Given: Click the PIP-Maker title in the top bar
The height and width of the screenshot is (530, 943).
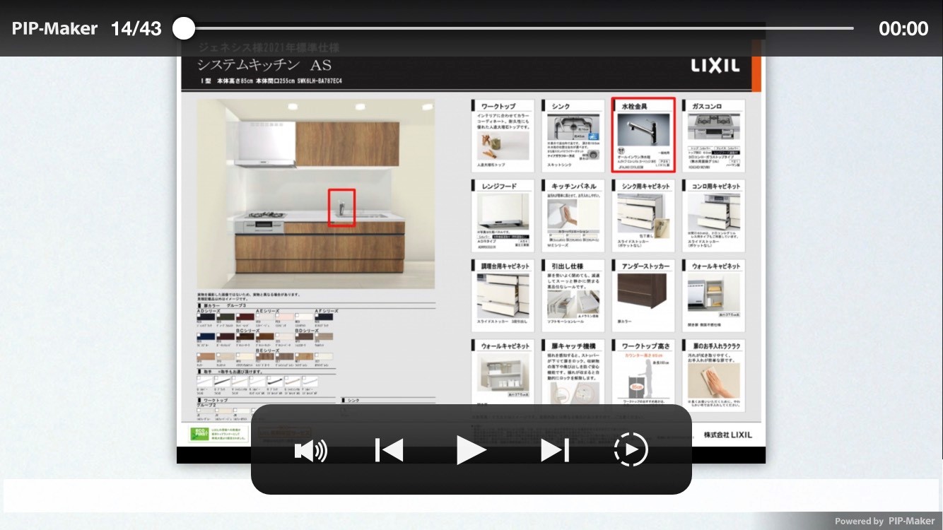Looking at the screenshot, I should pyautogui.click(x=54, y=28).
